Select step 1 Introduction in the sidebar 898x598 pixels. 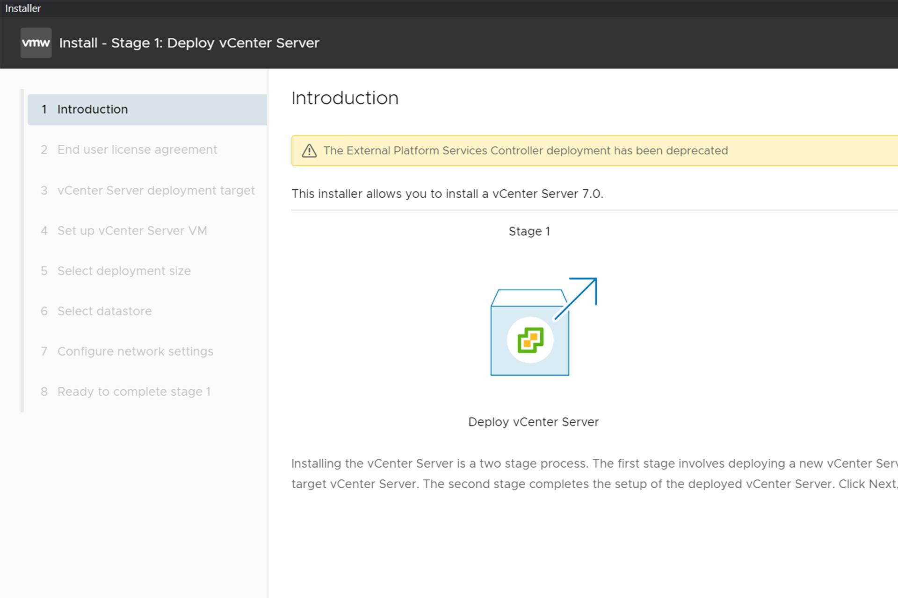tap(147, 109)
